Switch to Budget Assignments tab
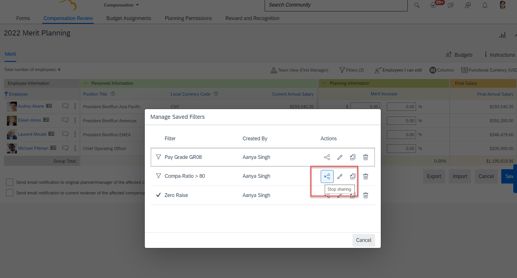 tap(128, 18)
